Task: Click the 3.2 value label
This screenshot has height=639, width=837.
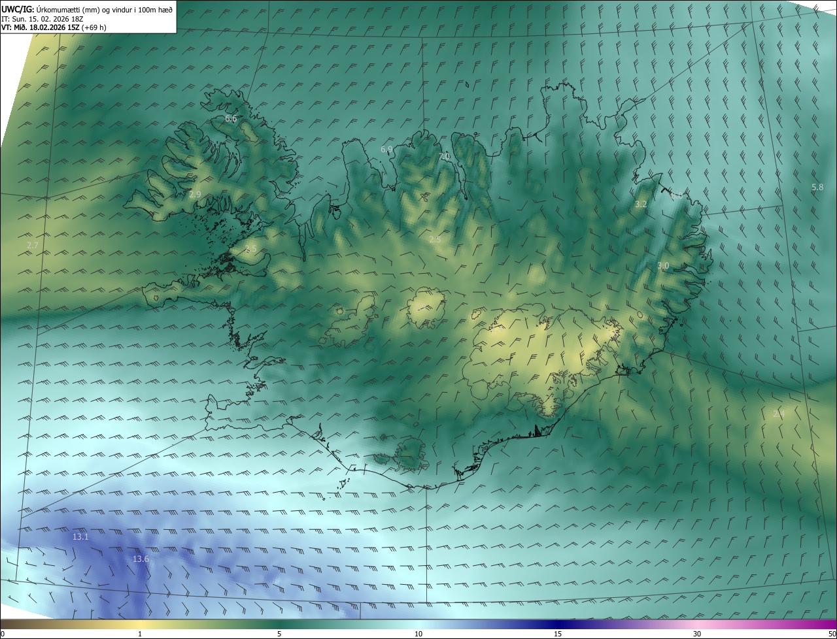Action: (641, 205)
